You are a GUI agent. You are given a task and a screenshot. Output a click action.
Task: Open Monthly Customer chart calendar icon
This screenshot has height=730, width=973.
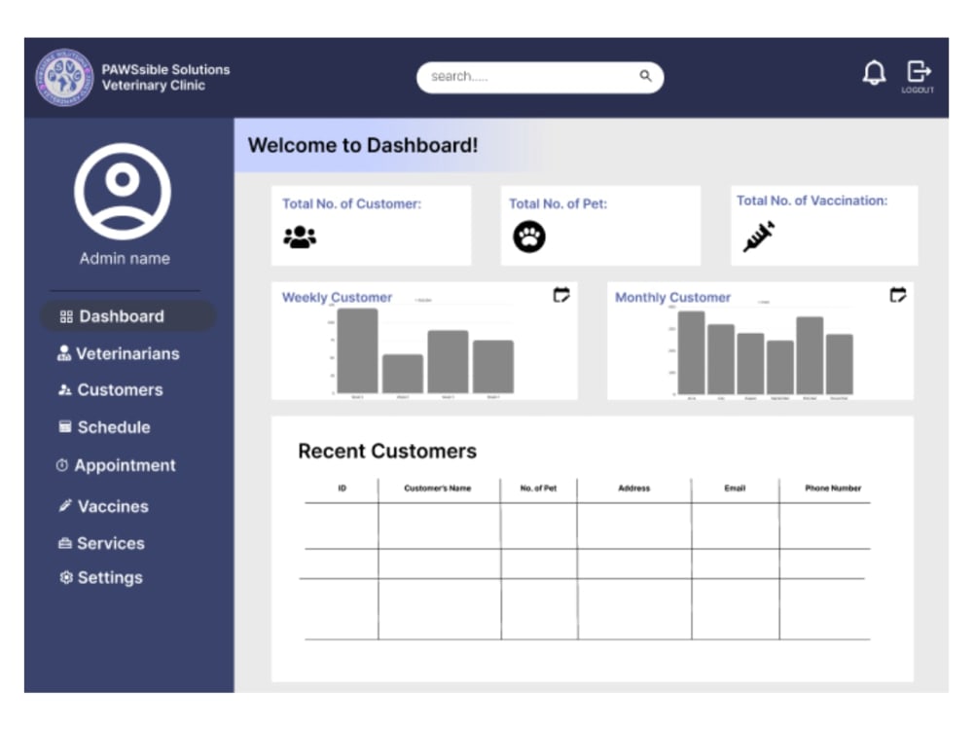897,295
